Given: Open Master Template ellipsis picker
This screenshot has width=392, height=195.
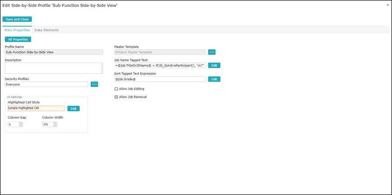Looking at the screenshot, I should tap(212, 52).
